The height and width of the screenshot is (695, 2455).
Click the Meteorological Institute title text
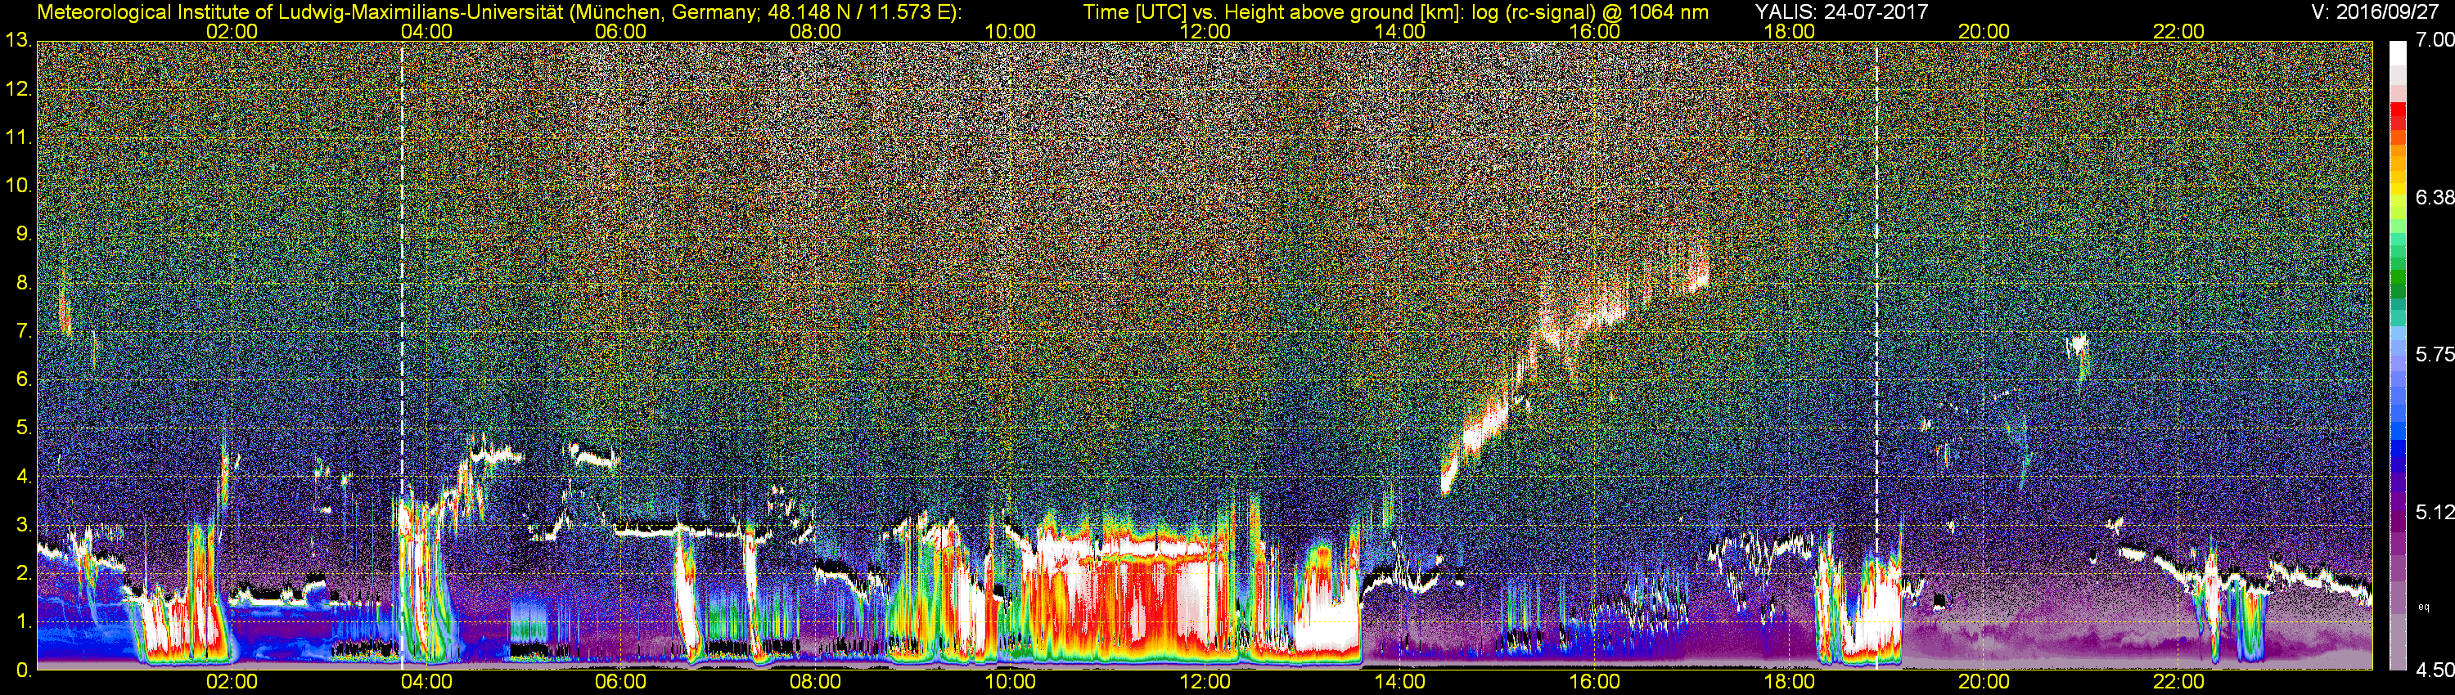(498, 12)
